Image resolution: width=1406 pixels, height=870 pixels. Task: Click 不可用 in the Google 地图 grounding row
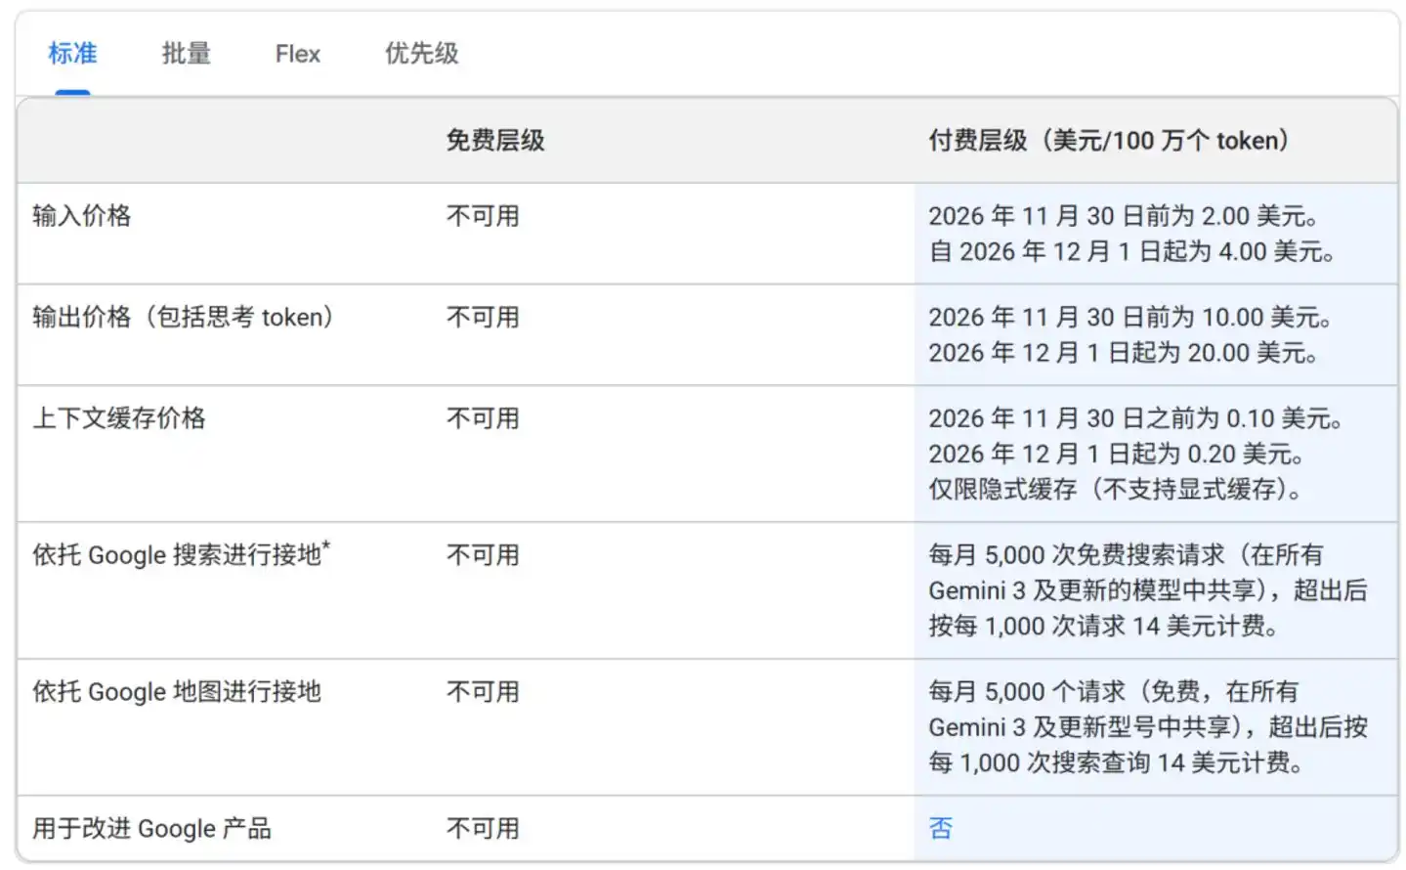pos(483,692)
